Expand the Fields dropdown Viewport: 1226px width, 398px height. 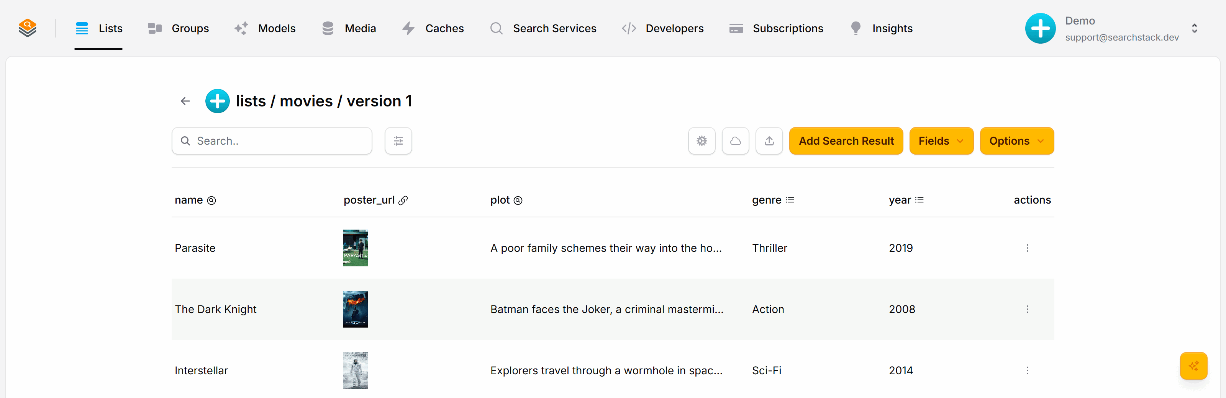(941, 141)
